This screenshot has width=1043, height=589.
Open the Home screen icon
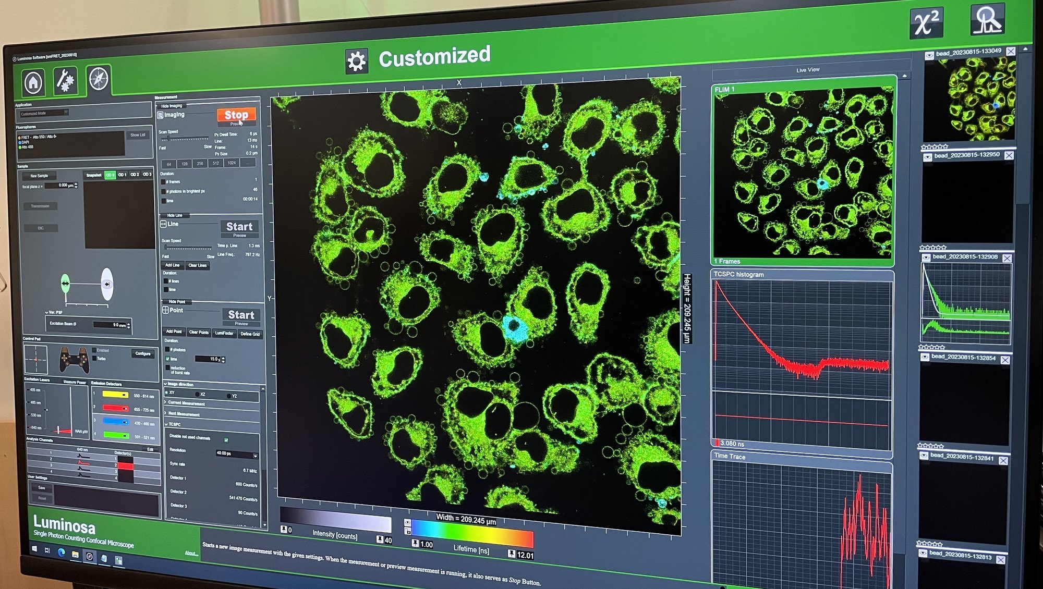pos(33,82)
